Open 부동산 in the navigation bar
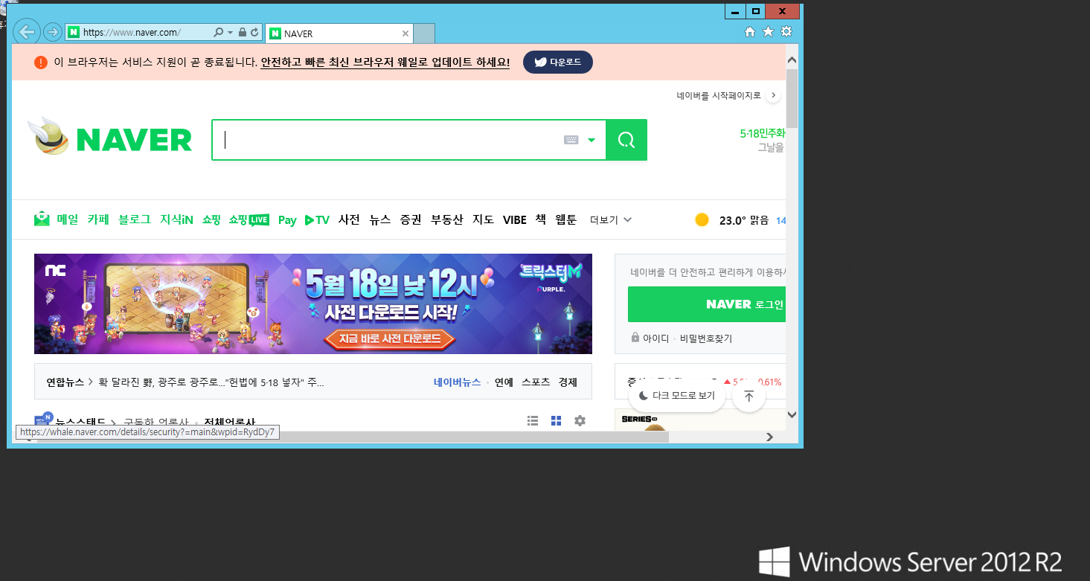The width and height of the screenshot is (1090, 581). (x=447, y=219)
